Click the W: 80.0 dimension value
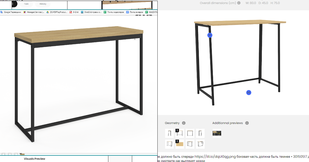Viewport: 309px width, 162px height. 251,3
